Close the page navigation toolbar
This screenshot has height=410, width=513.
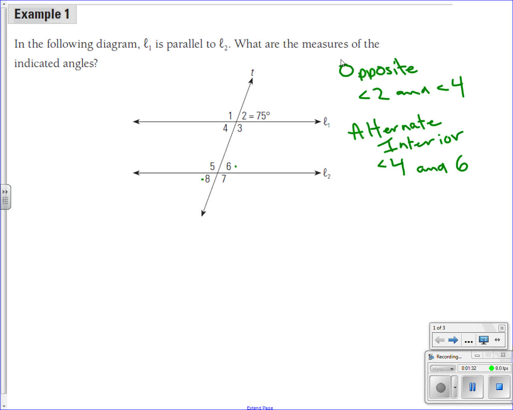pos(502,328)
